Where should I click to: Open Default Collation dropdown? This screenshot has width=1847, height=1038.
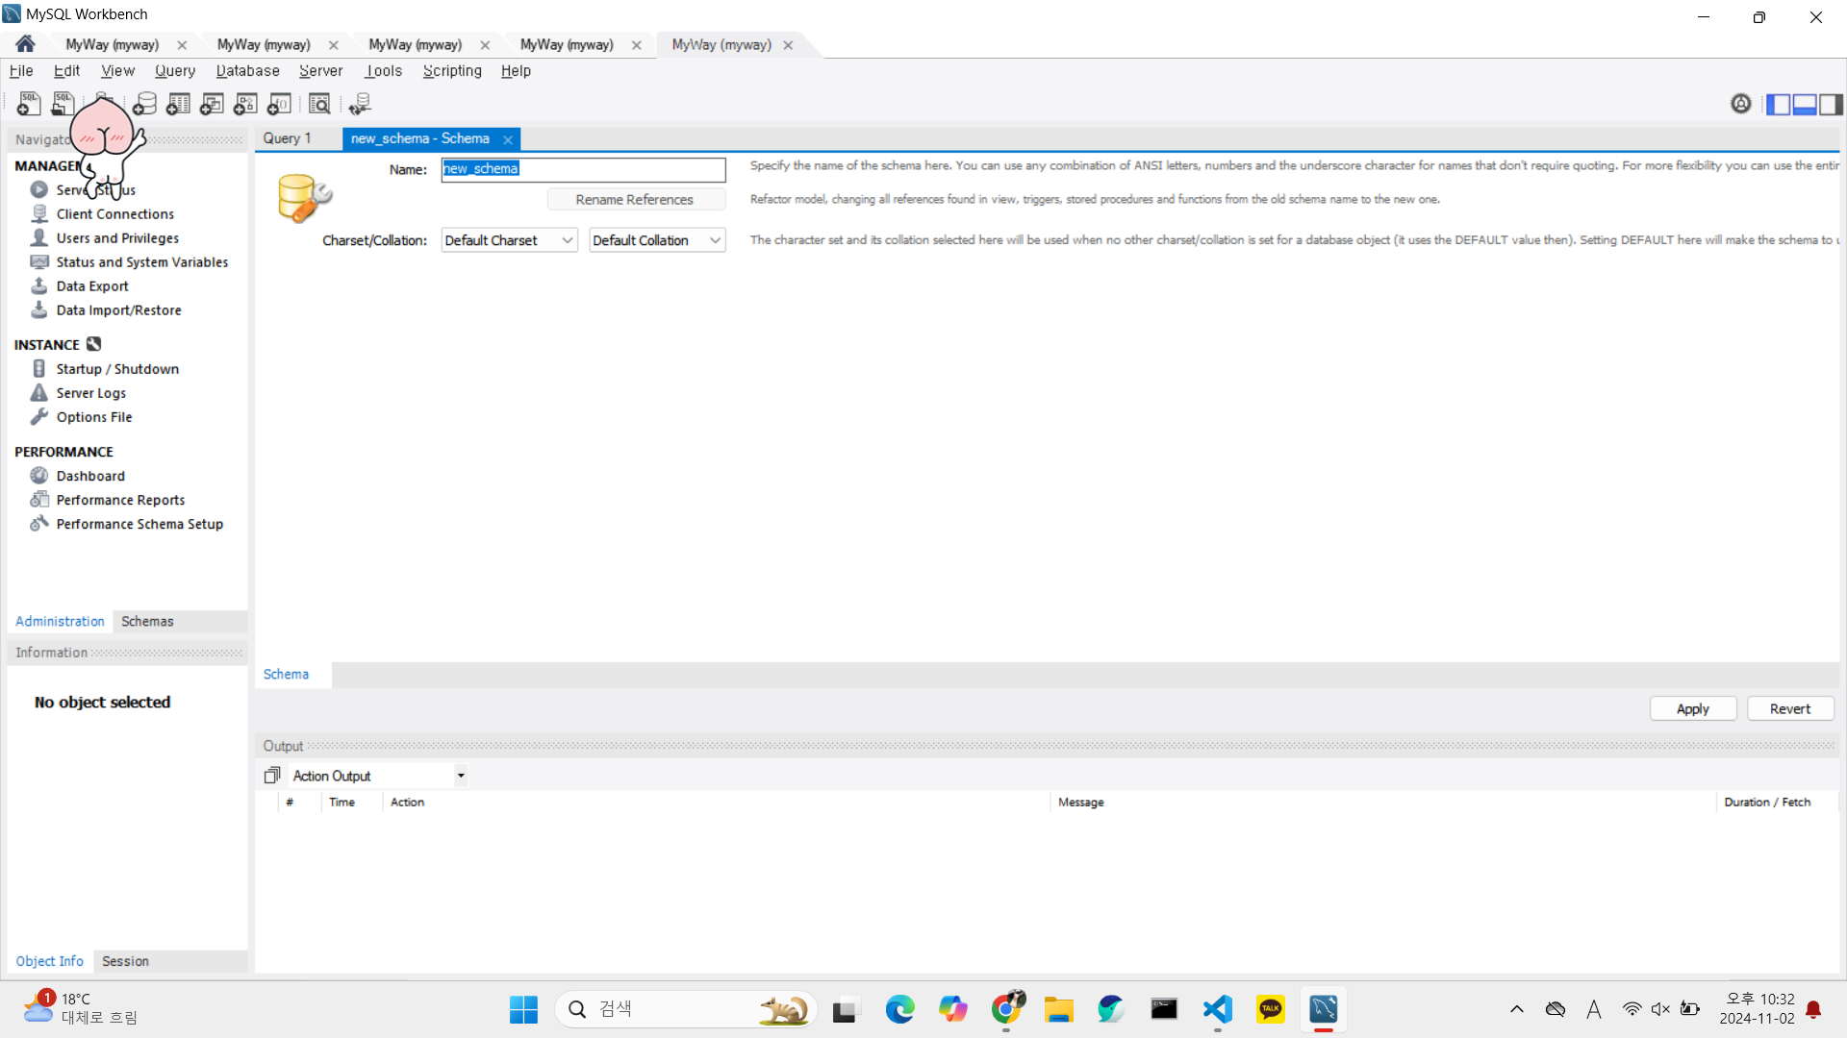click(657, 240)
